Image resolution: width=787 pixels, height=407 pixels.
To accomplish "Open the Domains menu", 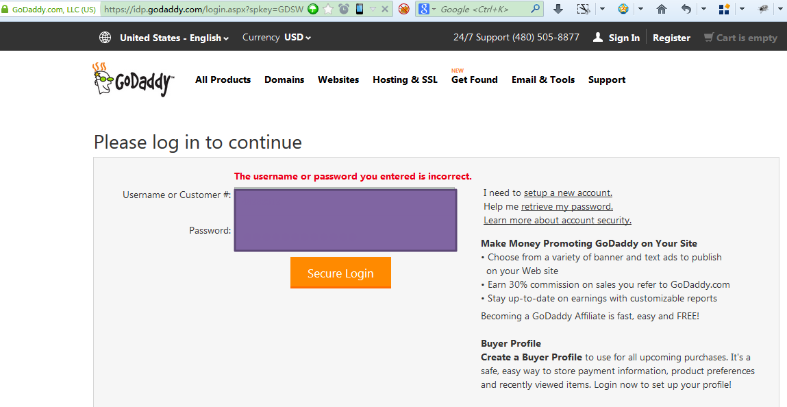I will pyautogui.click(x=284, y=79).
